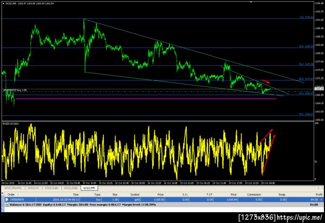Click the 1177.60 value on price axis
This screenshot has height=223, width=325.
click(x=319, y=62)
